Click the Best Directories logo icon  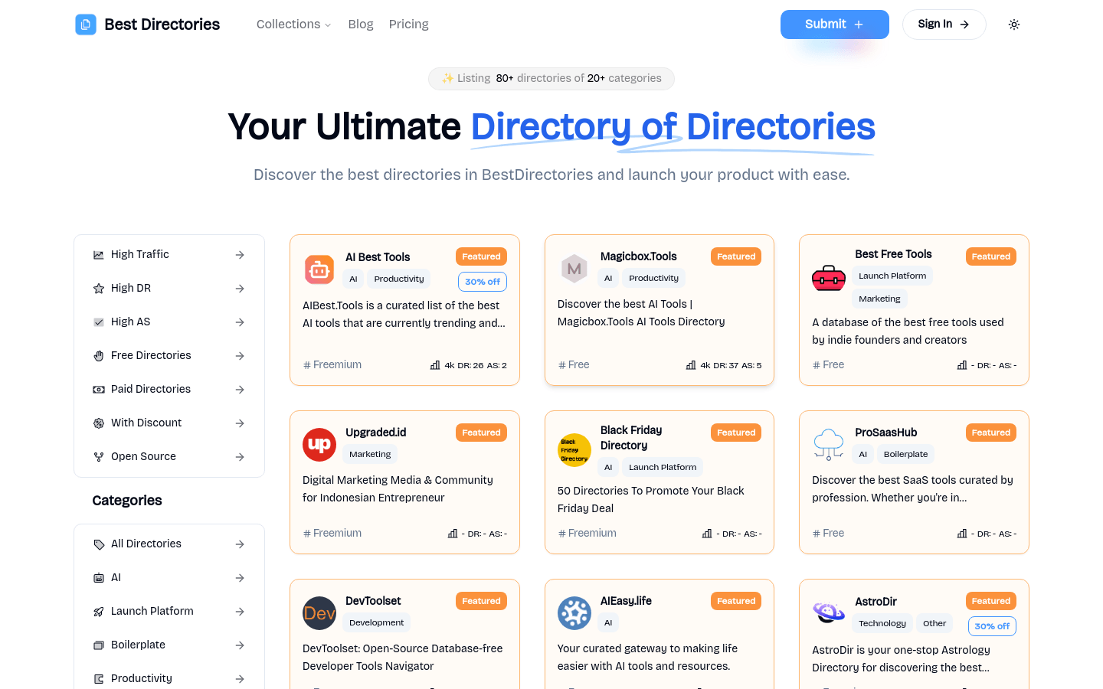pos(85,24)
